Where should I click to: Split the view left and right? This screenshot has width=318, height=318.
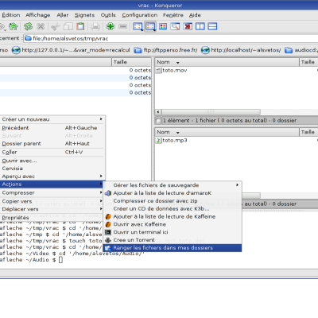200,26
